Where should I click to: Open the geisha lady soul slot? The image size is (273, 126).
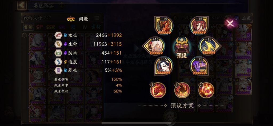click(x=164, y=66)
